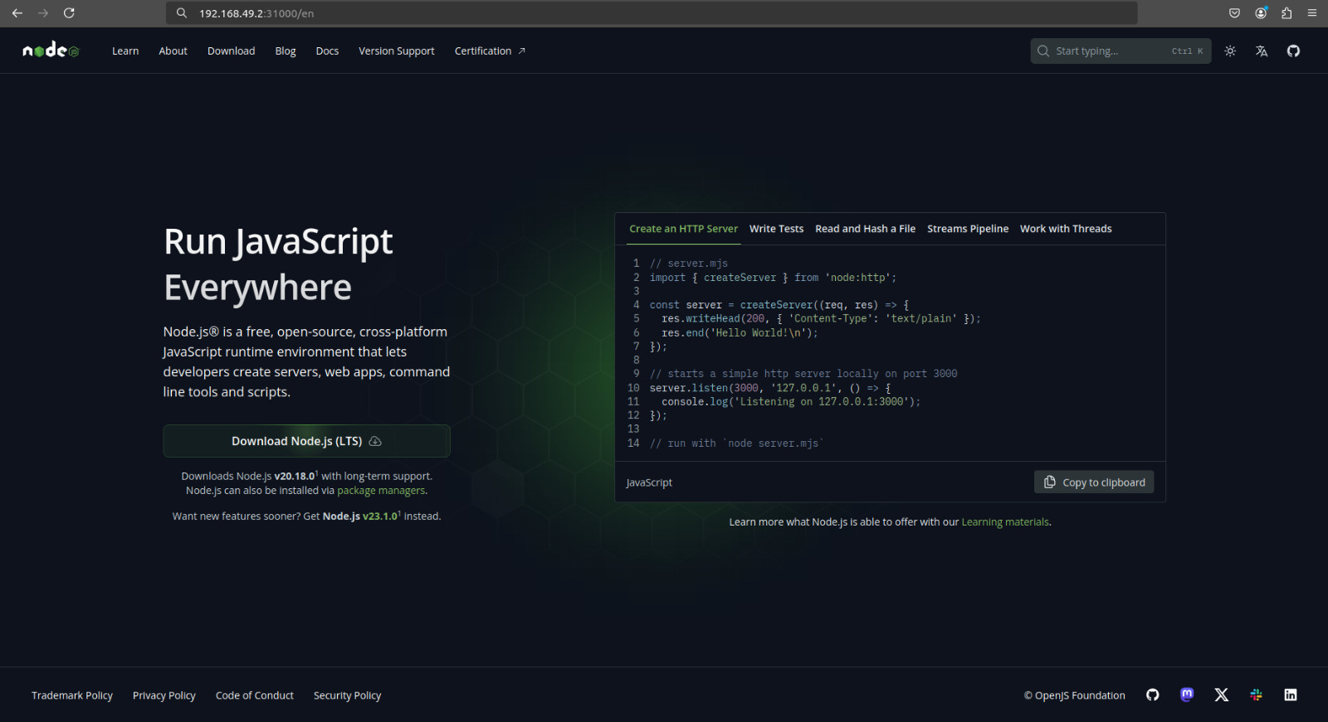Click the search magnifier icon in address bar
This screenshot has height=722, width=1328.
tap(182, 13)
